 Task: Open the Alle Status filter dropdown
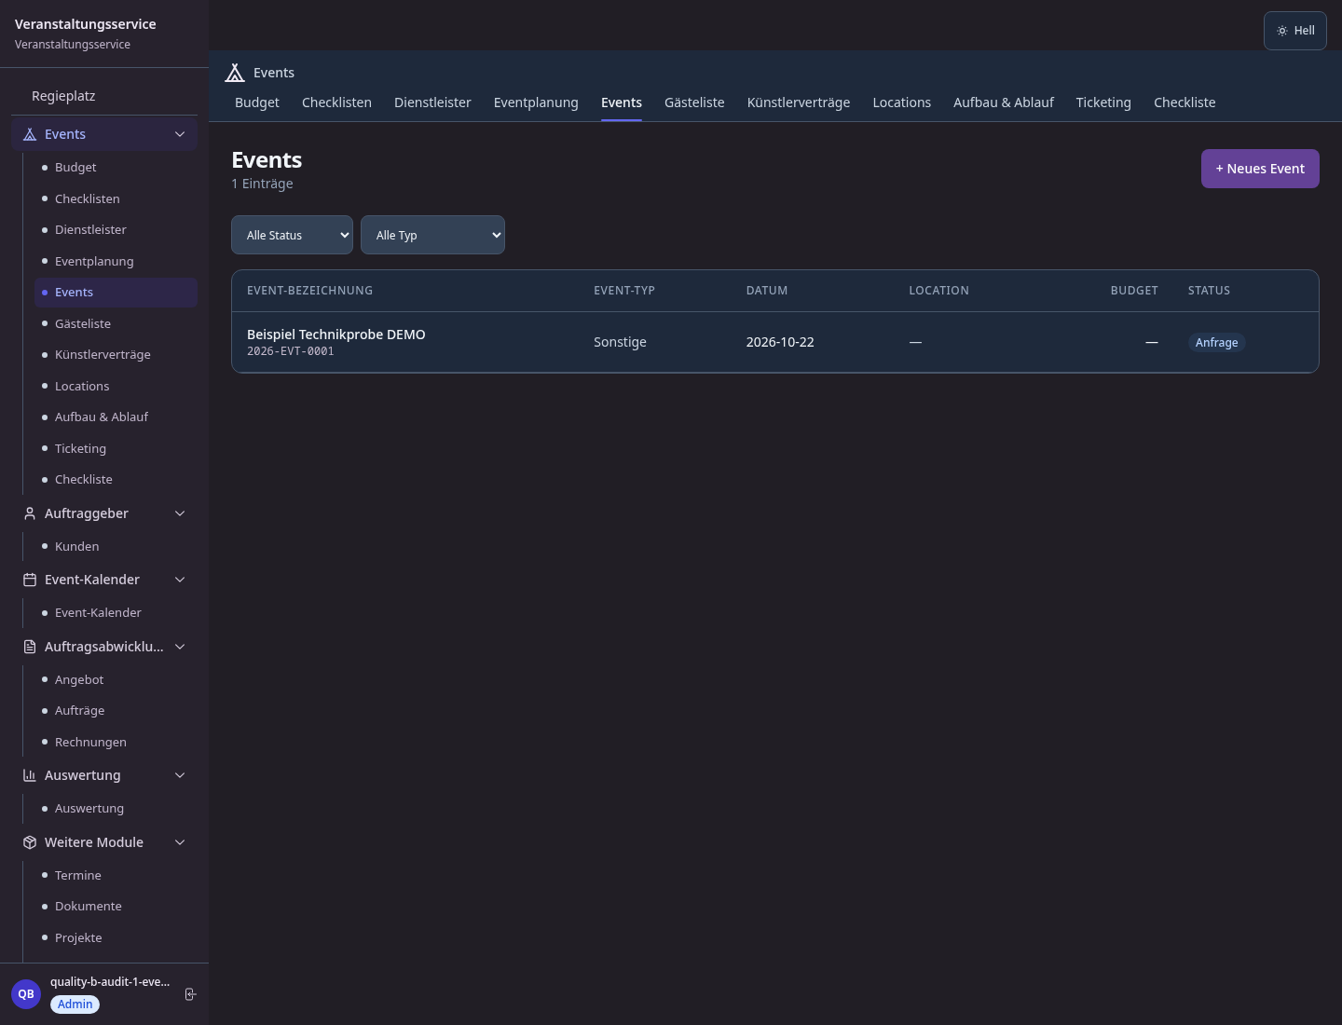[292, 235]
